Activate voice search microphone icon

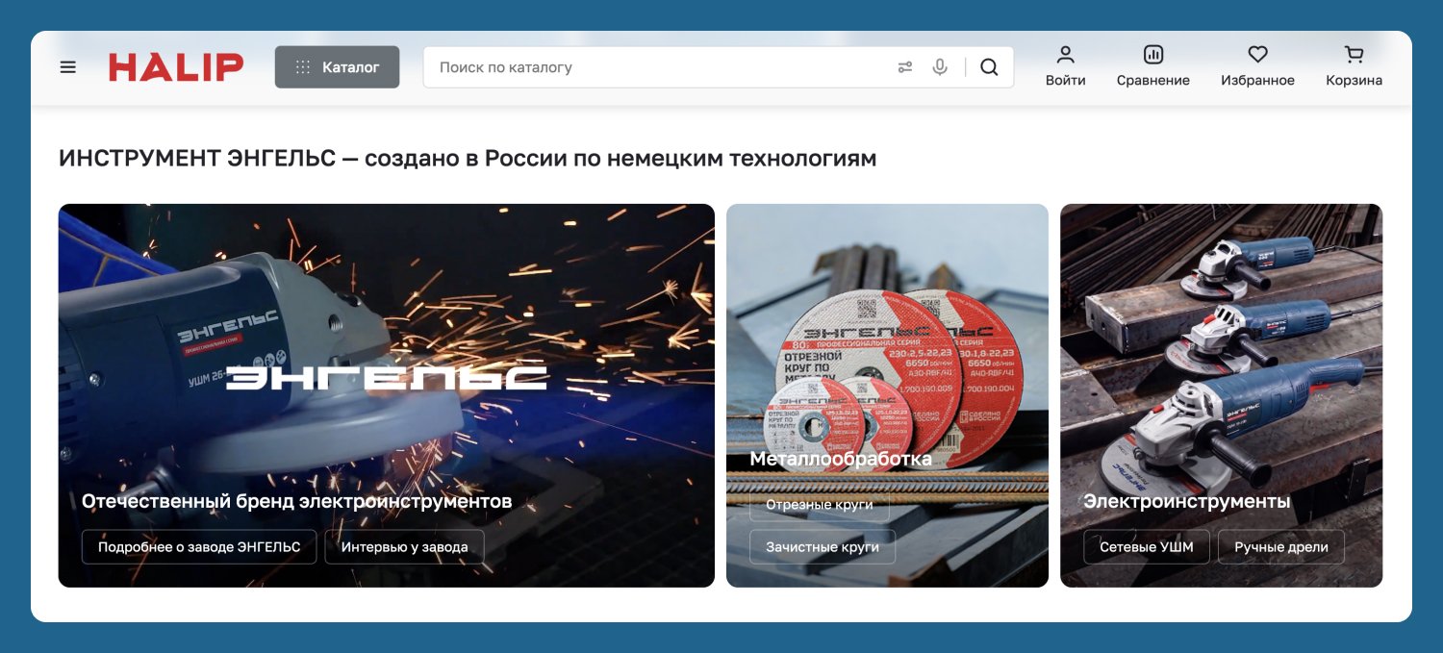pyautogui.click(x=940, y=67)
